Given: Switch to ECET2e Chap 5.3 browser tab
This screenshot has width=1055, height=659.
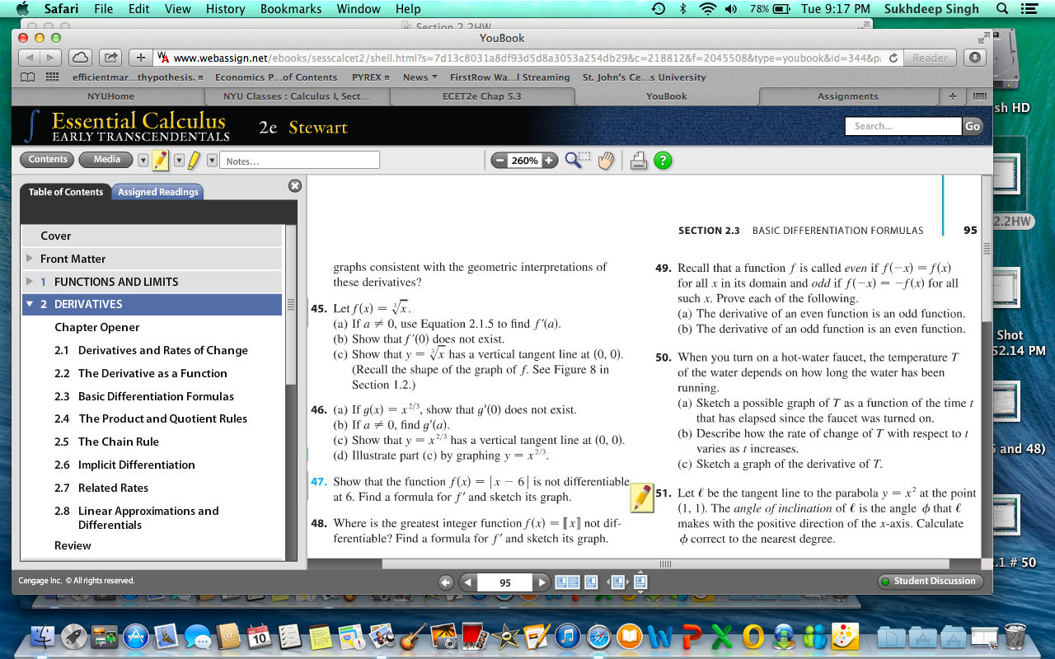Looking at the screenshot, I should [481, 96].
